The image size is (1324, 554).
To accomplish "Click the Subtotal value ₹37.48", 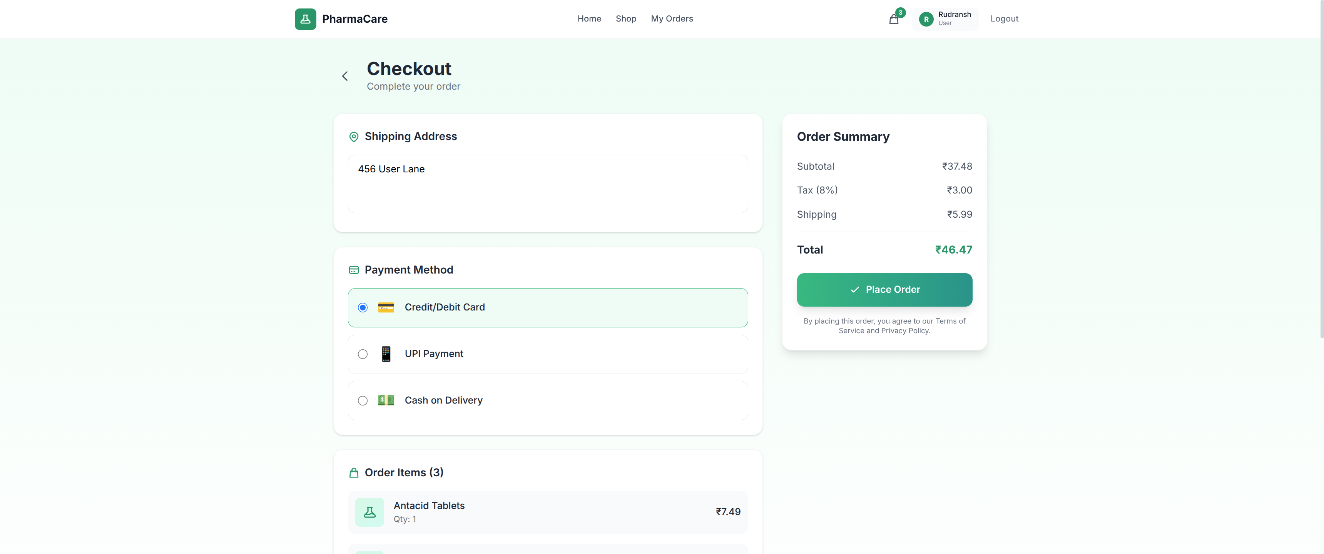I will click(956, 167).
